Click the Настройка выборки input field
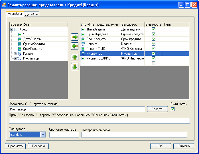Screen dimensions: 199x154 [134, 135]
